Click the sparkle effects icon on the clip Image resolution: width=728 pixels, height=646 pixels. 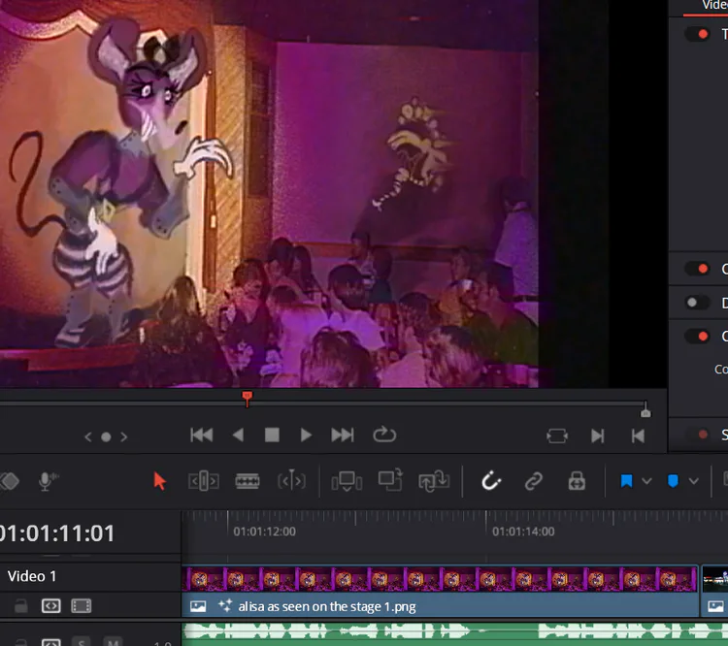225,605
